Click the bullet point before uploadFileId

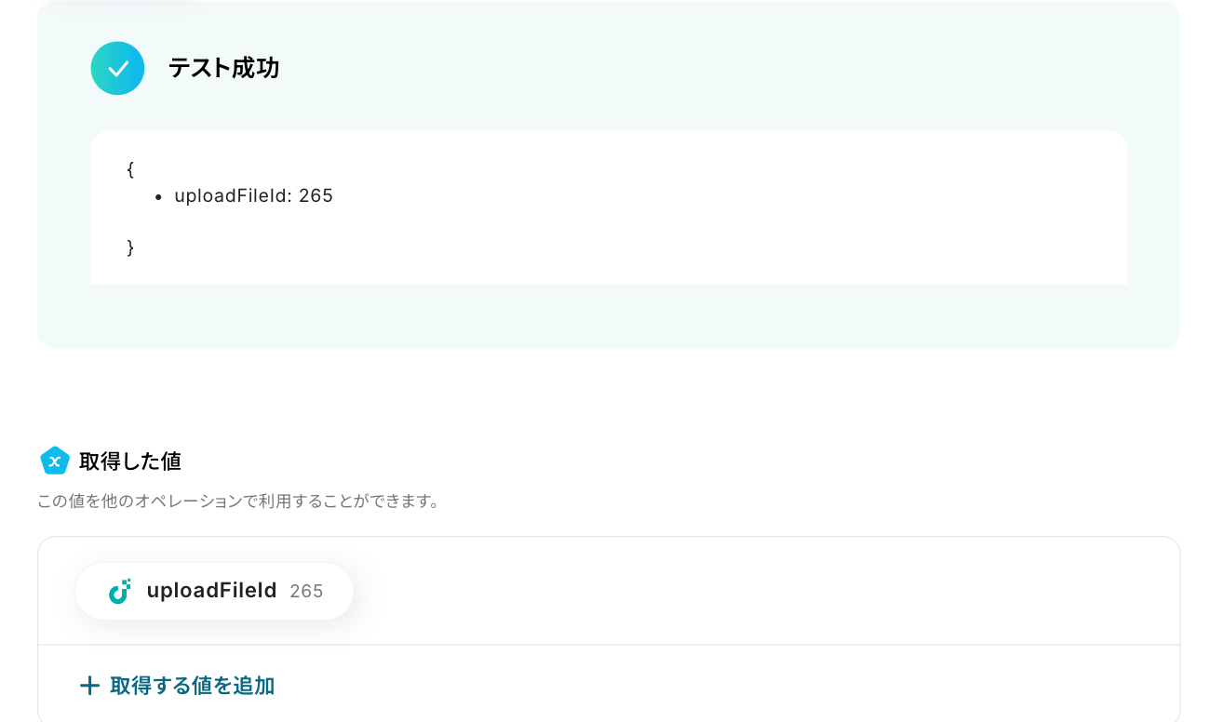pos(159,196)
